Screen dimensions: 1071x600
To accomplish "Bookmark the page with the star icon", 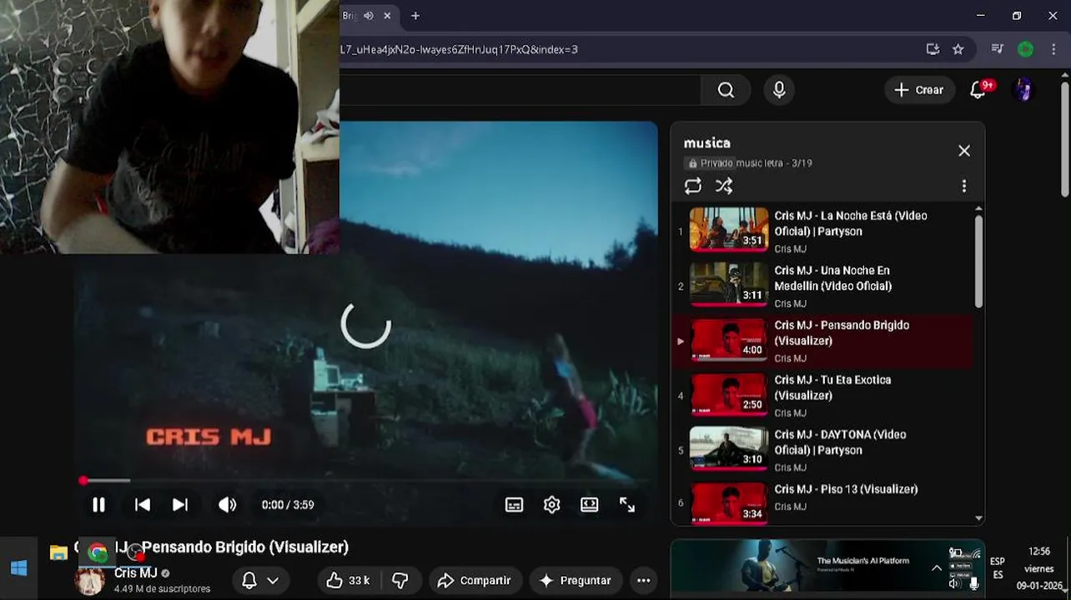I will pos(958,49).
